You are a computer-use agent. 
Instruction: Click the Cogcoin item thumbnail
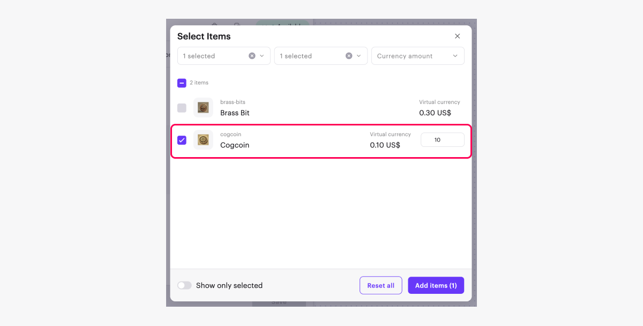[203, 140]
